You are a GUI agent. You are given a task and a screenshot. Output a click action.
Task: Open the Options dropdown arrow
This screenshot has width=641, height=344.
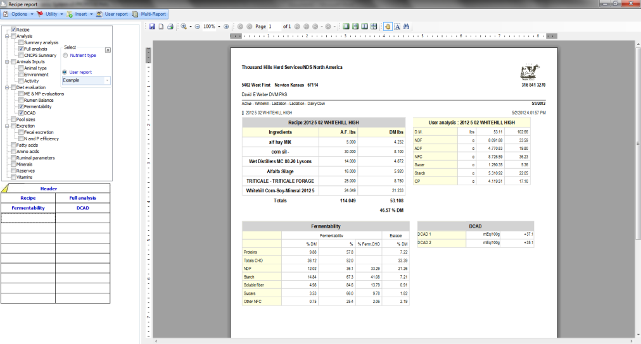click(32, 15)
